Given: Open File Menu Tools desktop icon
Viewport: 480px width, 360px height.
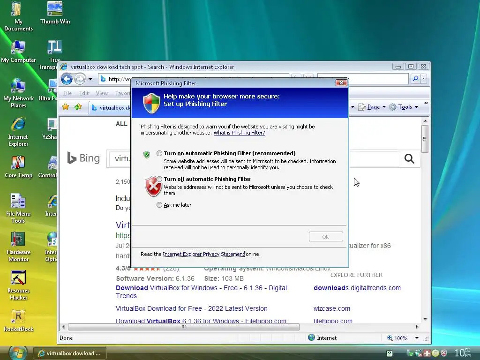Looking at the screenshot, I should [x=18, y=209].
